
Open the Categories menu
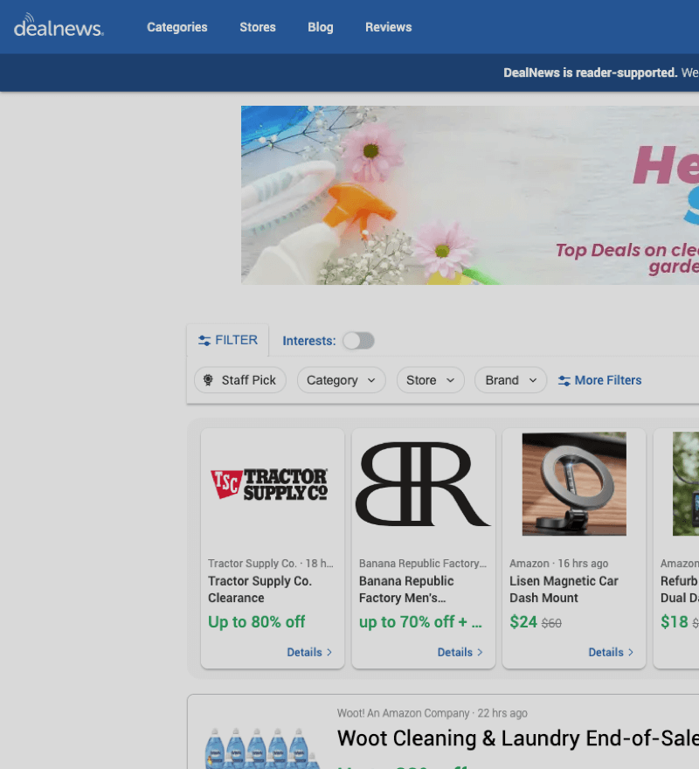coord(177,27)
